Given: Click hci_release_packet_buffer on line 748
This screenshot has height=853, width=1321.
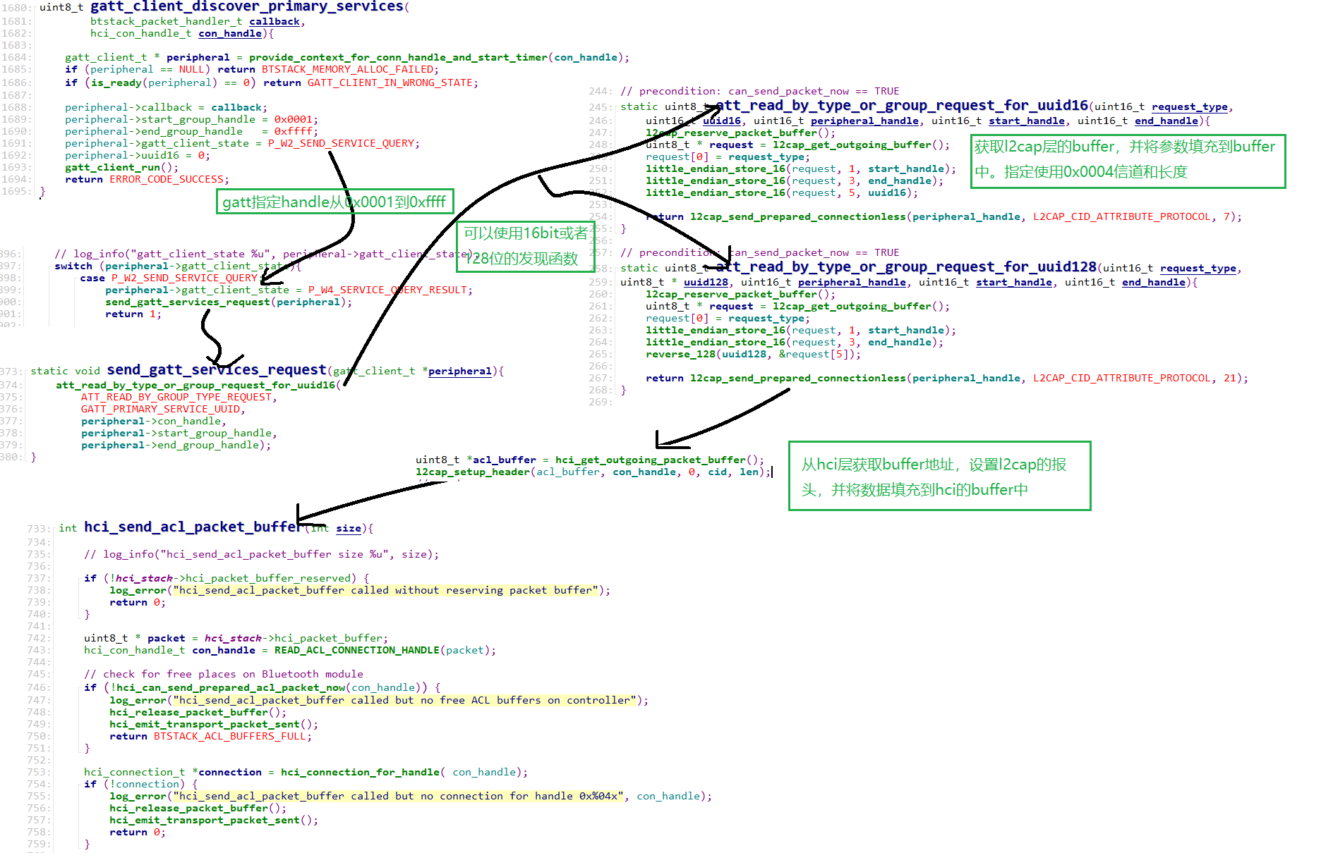Looking at the screenshot, I should [188, 713].
